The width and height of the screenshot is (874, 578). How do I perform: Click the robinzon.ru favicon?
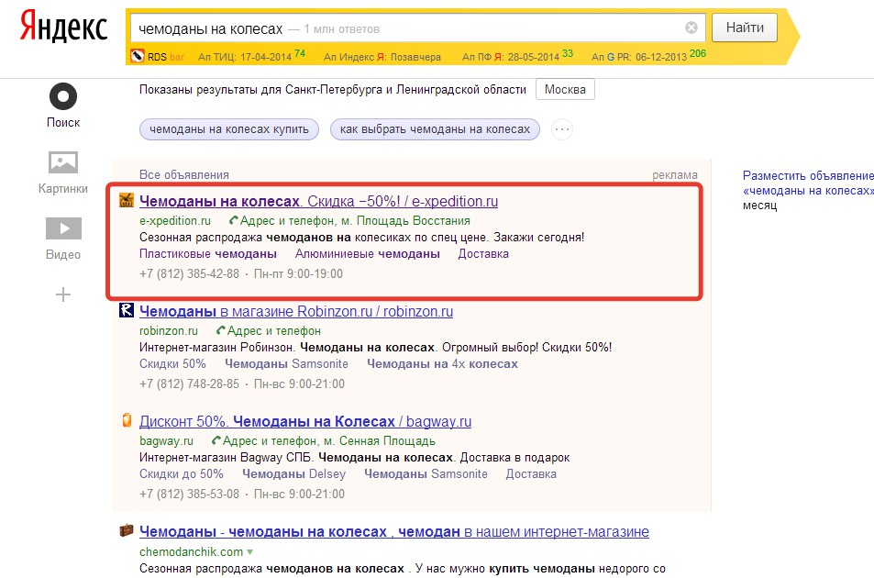127,310
